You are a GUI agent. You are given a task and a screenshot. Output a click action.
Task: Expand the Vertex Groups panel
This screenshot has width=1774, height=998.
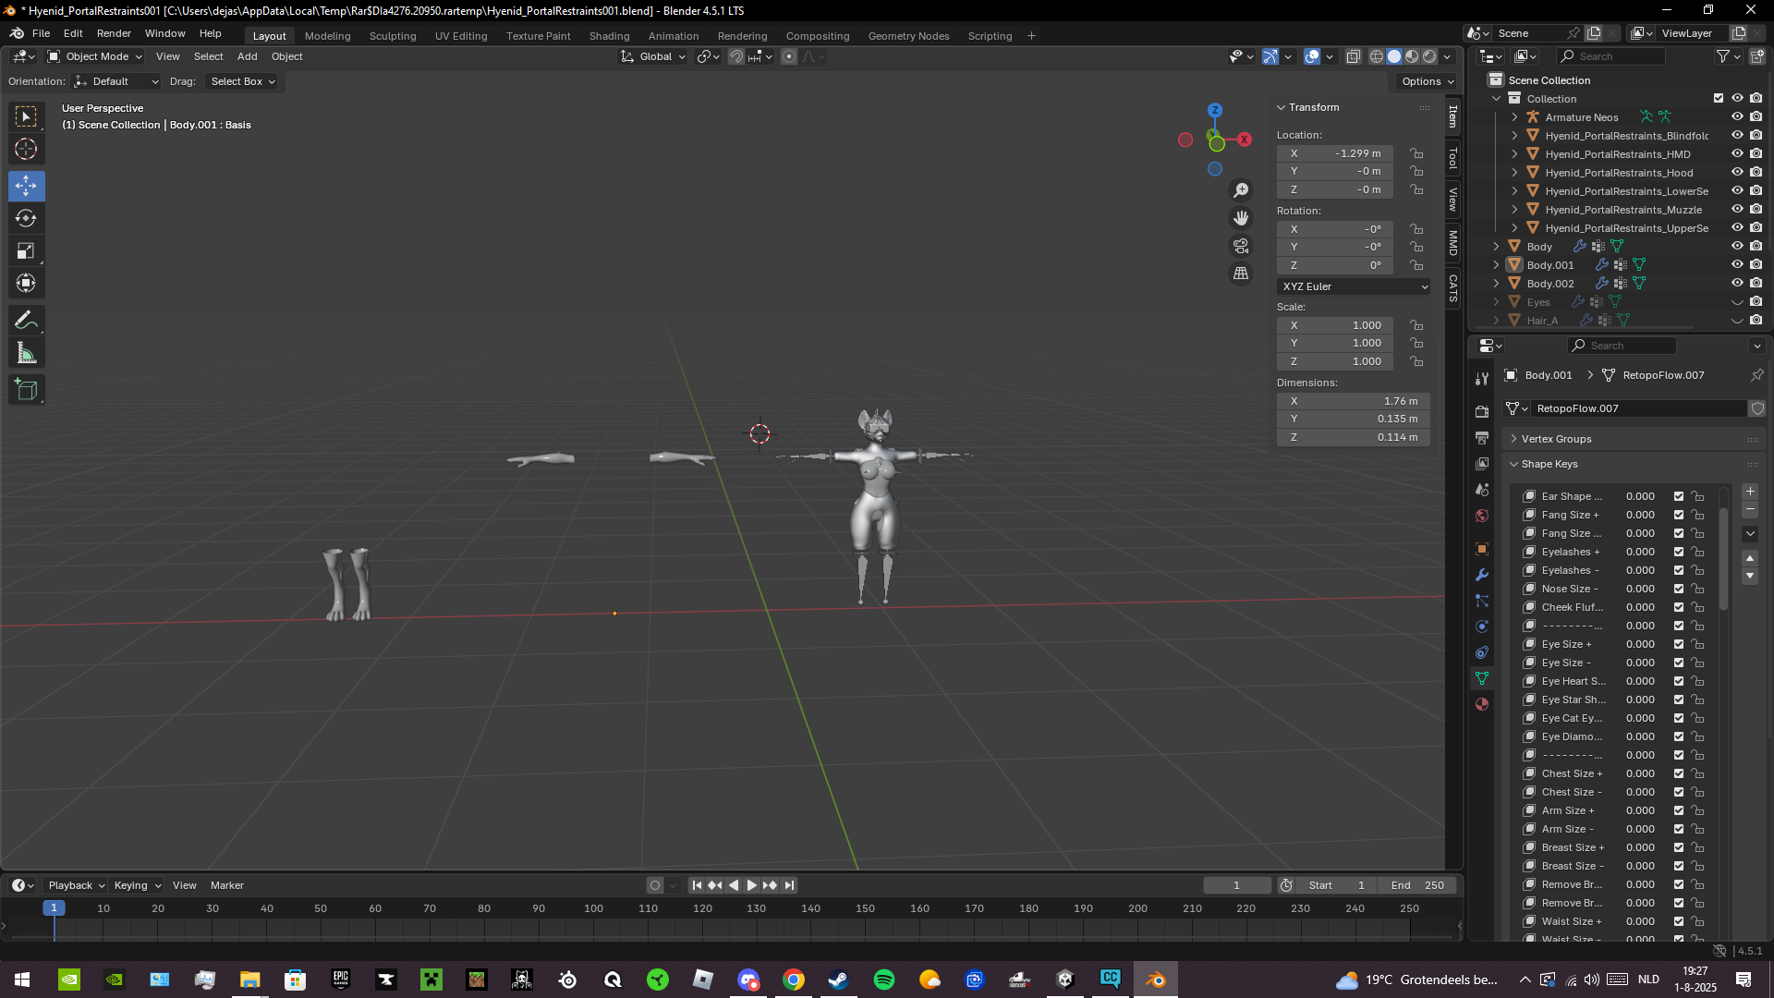click(1556, 439)
